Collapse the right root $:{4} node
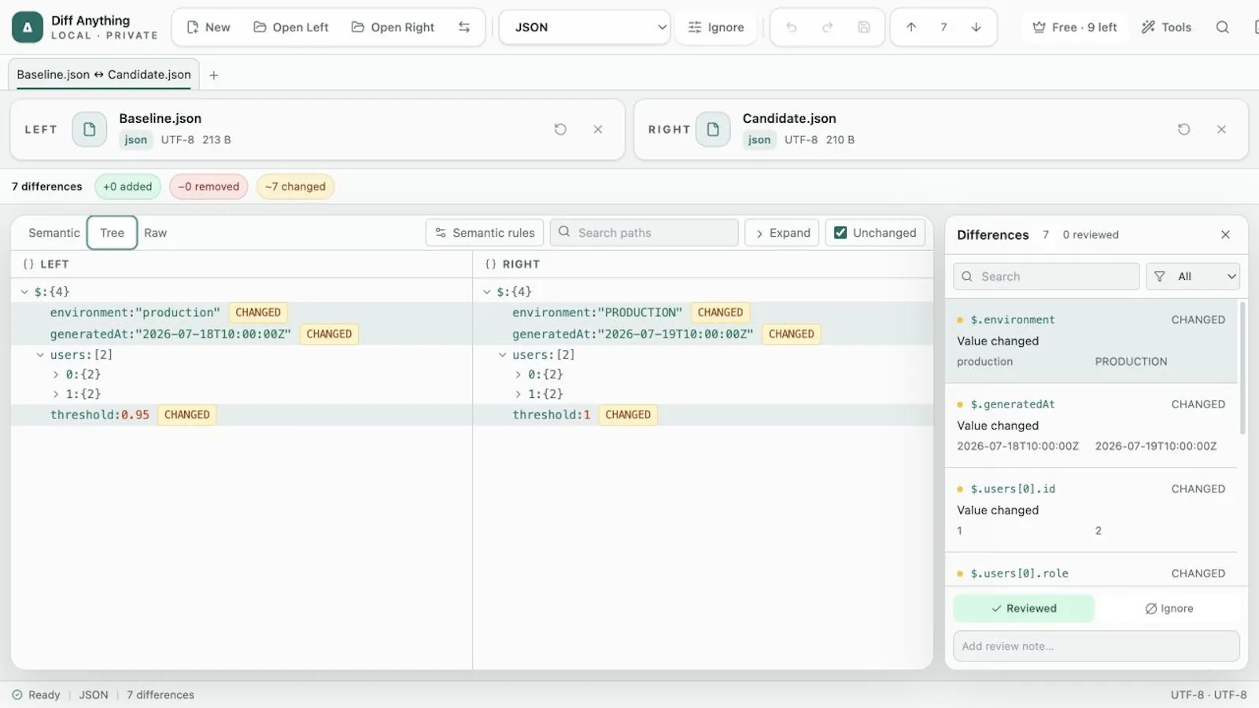The height and width of the screenshot is (708, 1259). (487, 292)
